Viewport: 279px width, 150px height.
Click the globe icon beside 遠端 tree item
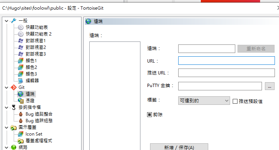(21, 94)
